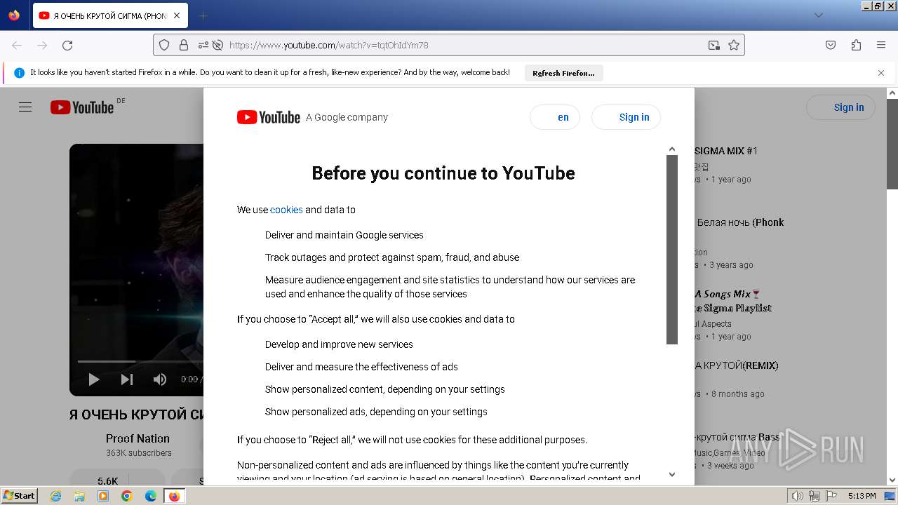Click the system tray volume icon
Screen dimensions: 898x505
coord(798,496)
